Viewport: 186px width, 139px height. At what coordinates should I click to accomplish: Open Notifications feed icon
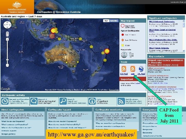pyautogui.click(x=121, y=101)
